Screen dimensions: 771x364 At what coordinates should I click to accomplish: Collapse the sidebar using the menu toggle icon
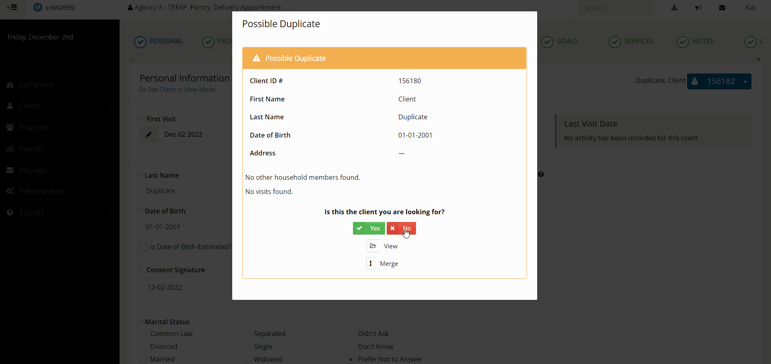point(13,7)
